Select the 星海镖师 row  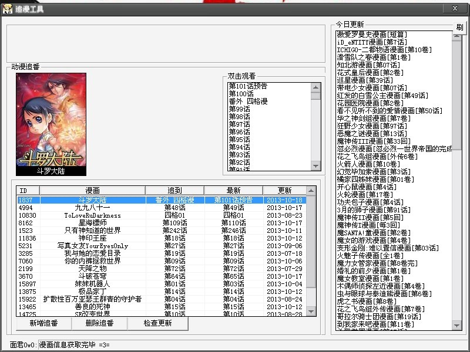162,223
